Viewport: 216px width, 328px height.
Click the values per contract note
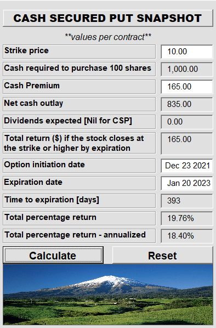[x=108, y=37]
